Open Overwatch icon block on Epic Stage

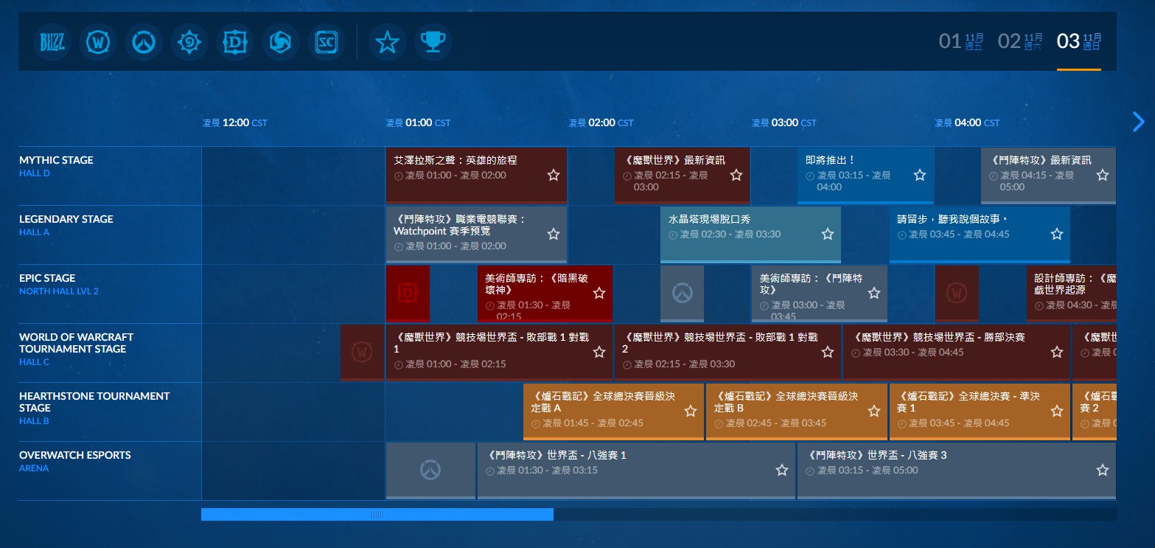point(683,293)
